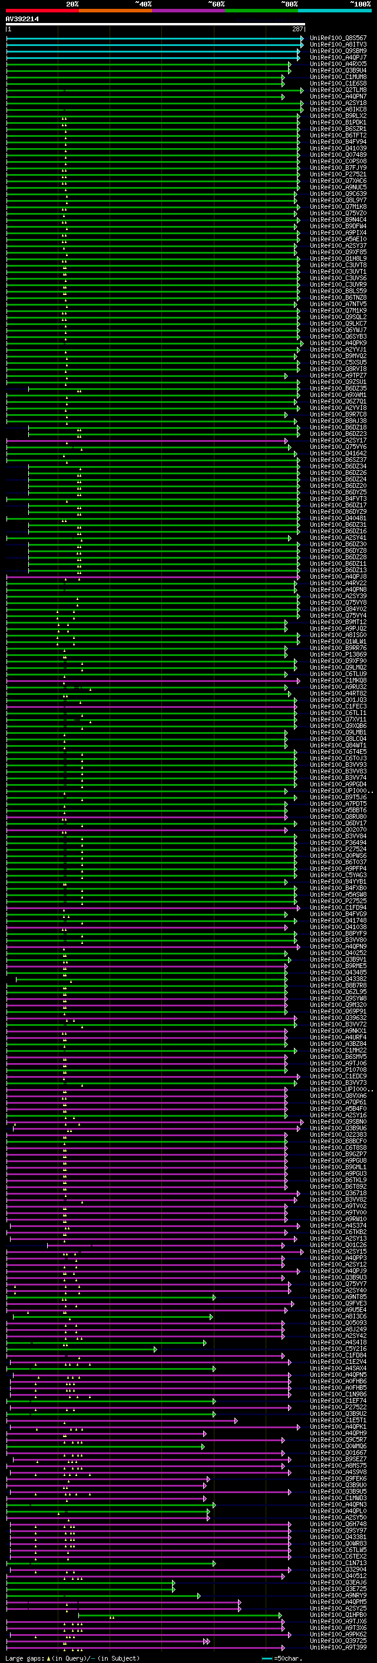Select label UniRef100_Q69P91
Viewport: 377px width, 1663px height.
pyautogui.click(x=338, y=1011)
